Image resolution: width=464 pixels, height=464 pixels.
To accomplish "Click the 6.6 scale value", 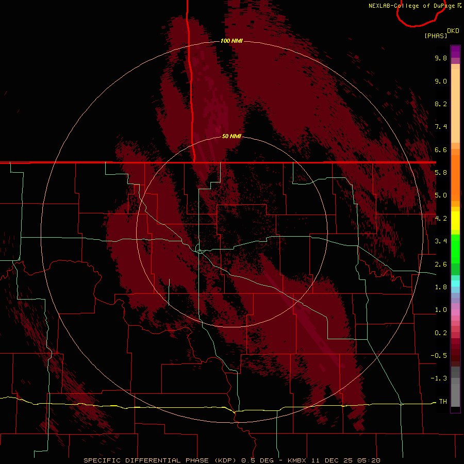I will (441, 150).
